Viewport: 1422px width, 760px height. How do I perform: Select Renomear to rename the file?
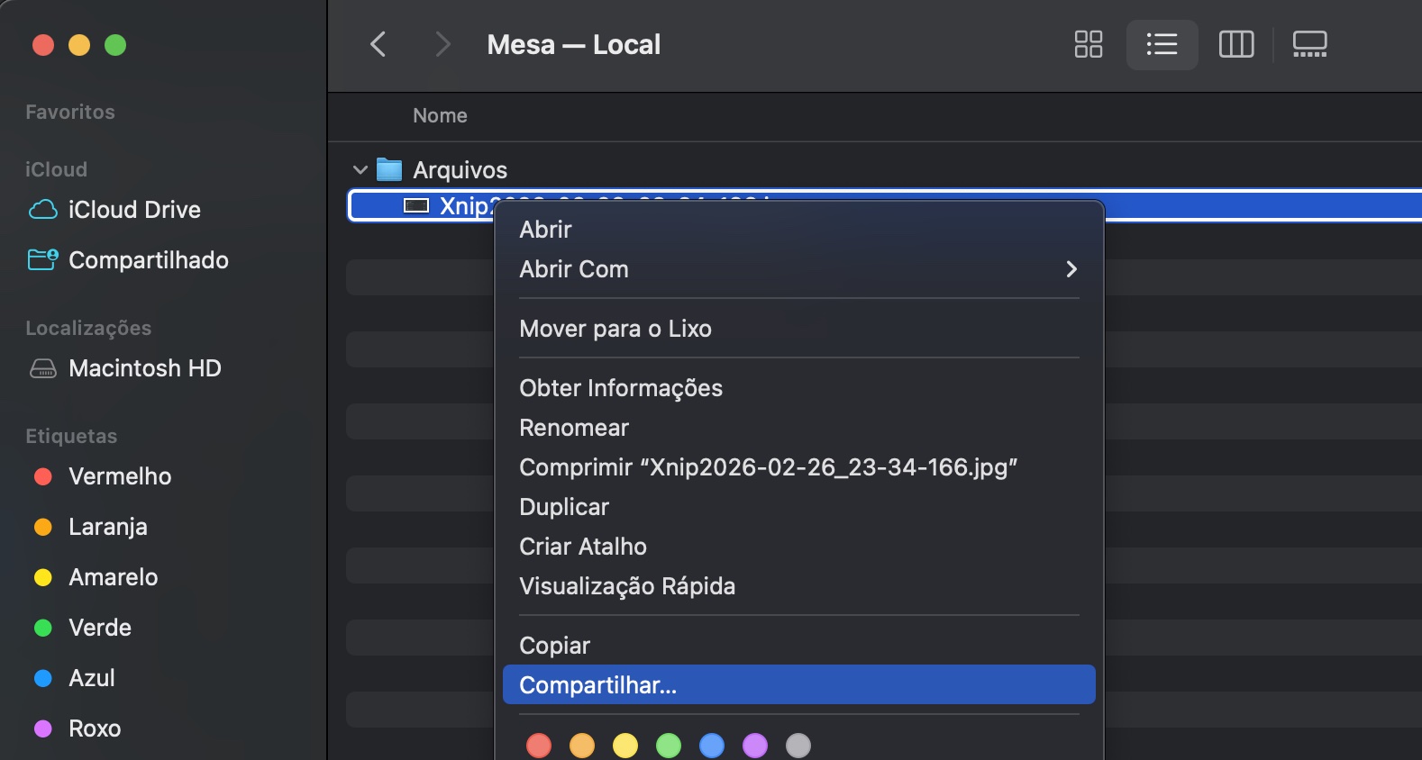pos(574,427)
